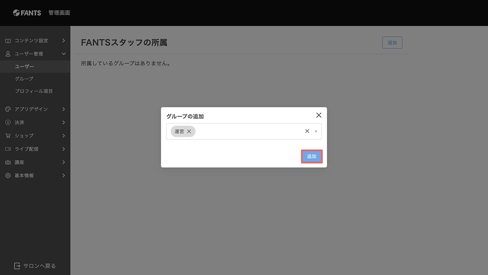Viewport: 488px width, 275px height.
Task: Select the ユーザー submenu item
Action: [35, 67]
